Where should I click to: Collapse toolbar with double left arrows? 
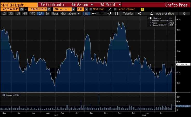click(139, 13)
